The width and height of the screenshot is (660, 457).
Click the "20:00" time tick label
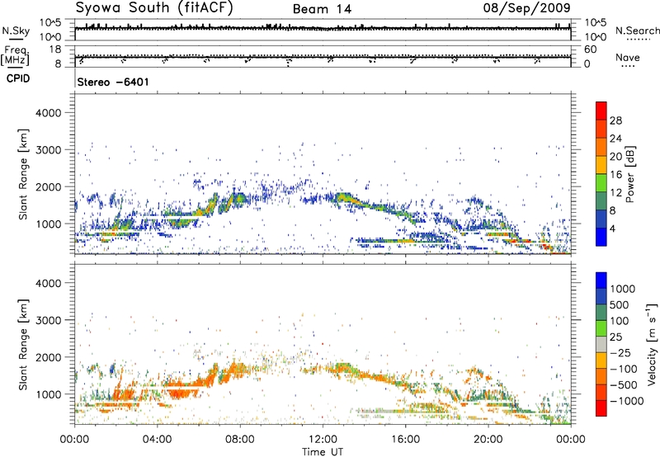pyautogui.click(x=488, y=440)
